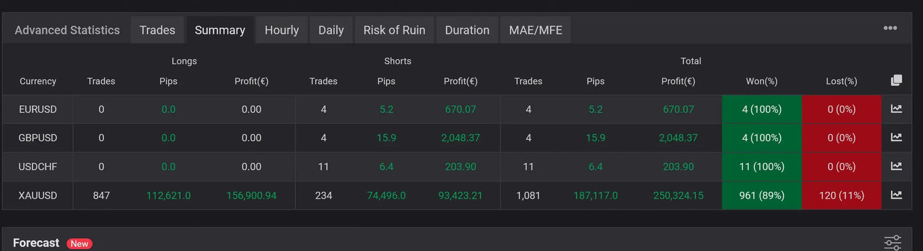The height and width of the screenshot is (251, 923).
Task: Click the Longs group header
Action: click(184, 61)
